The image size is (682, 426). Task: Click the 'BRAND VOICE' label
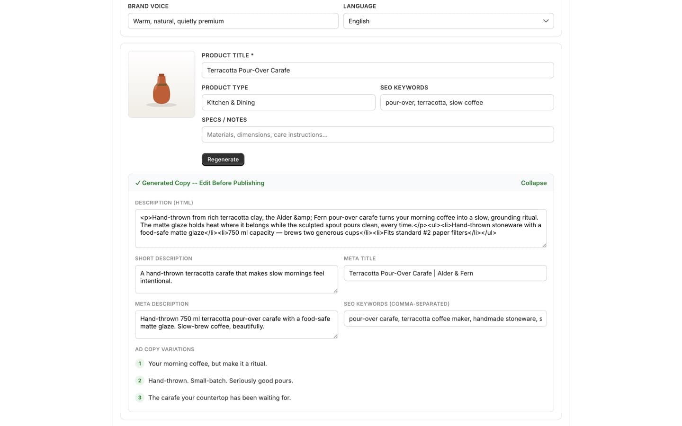click(x=148, y=6)
